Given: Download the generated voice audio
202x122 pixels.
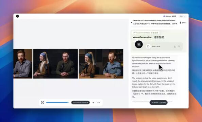Looking at the screenshot, I should coord(175,46).
